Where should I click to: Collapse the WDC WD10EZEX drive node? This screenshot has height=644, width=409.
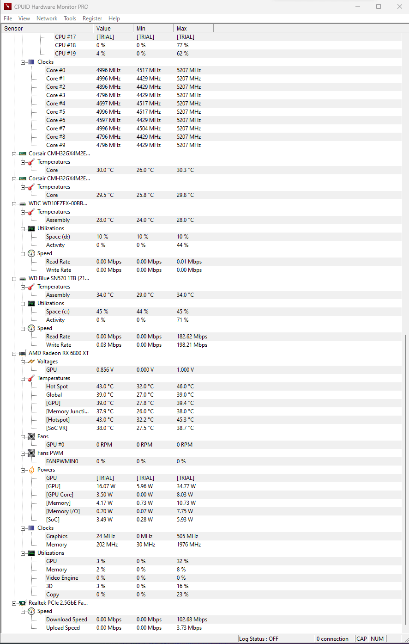(x=14, y=203)
